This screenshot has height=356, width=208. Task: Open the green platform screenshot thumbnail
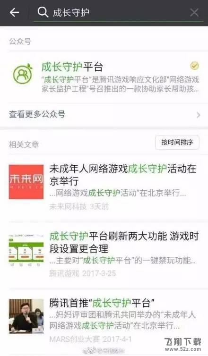click(x=26, y=250)
